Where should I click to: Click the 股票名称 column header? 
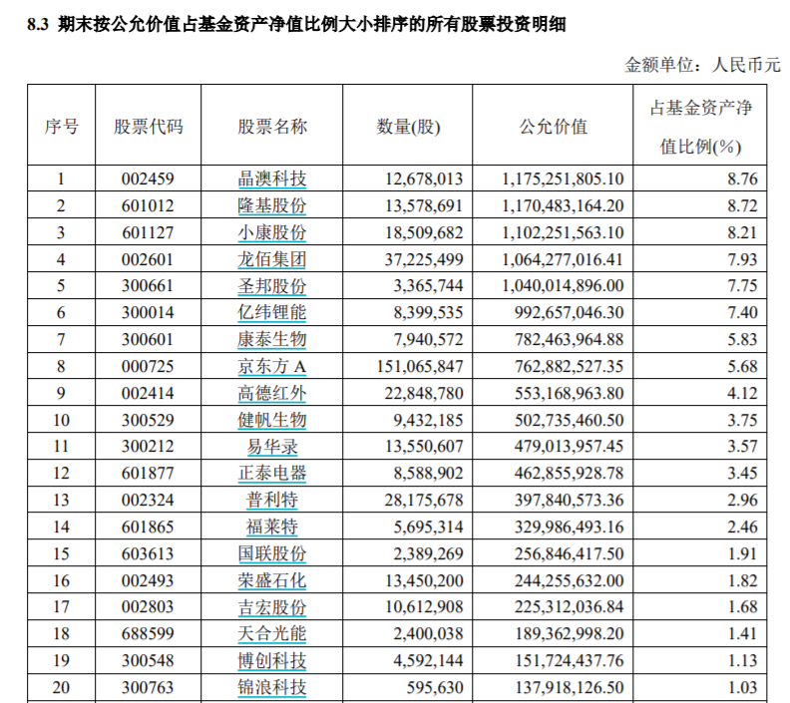272,127
